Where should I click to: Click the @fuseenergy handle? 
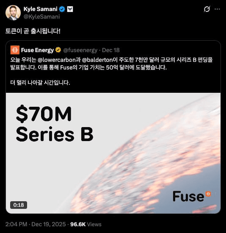80,50
